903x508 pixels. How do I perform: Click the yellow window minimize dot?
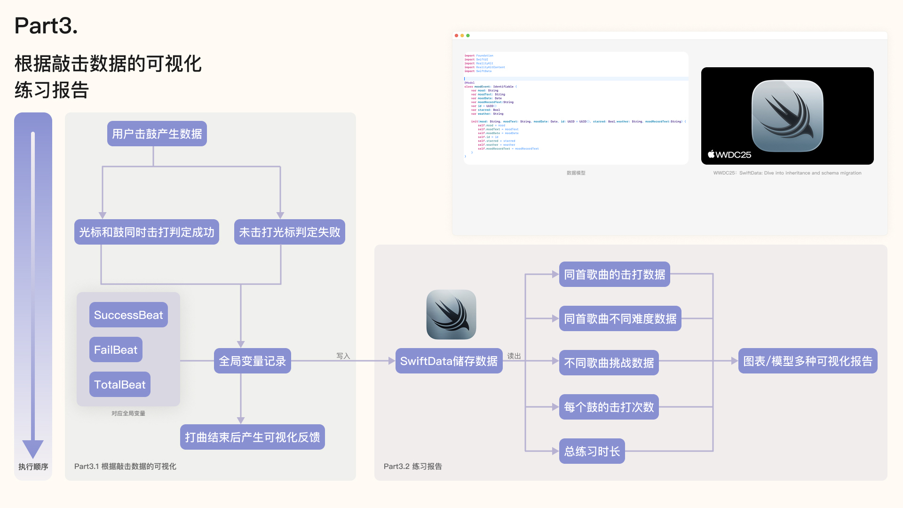[x=462, y=36]
